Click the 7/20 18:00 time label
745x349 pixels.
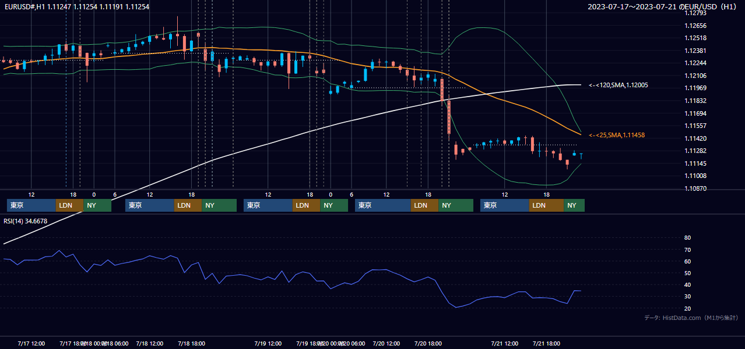427,343
